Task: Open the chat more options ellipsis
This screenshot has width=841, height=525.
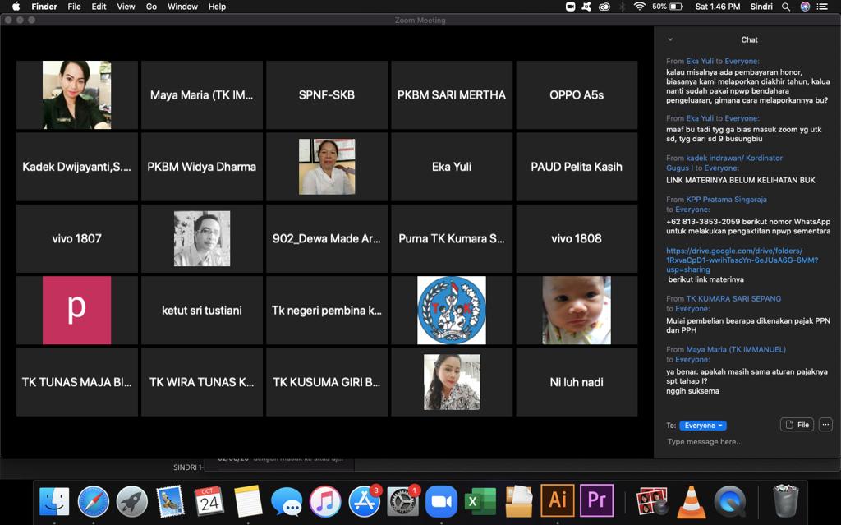Action: pyautogui.click(x=825, y=425)
